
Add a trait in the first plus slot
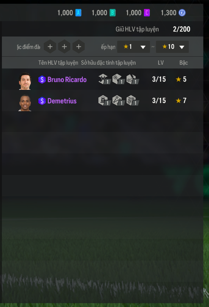[x=50, y=46]
